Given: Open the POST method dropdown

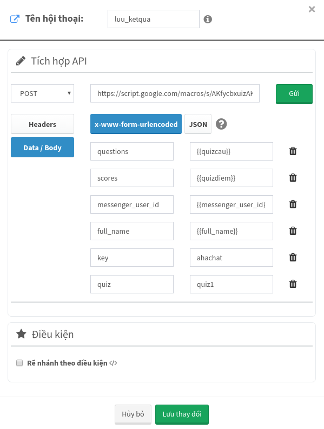Looking at the screenshot, I should point(42,93).
